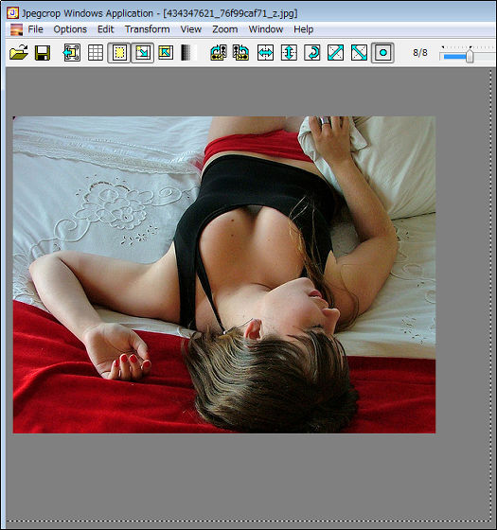
Task: Toggle the circle-dot original orientation button
Action: [382, 53]
